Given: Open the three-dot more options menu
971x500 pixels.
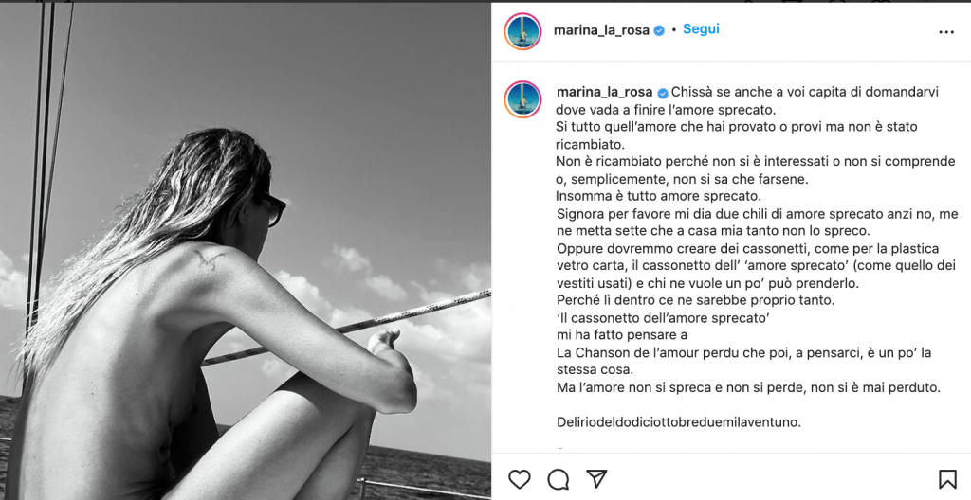Looking at the screenshot, I should (946, 32).
